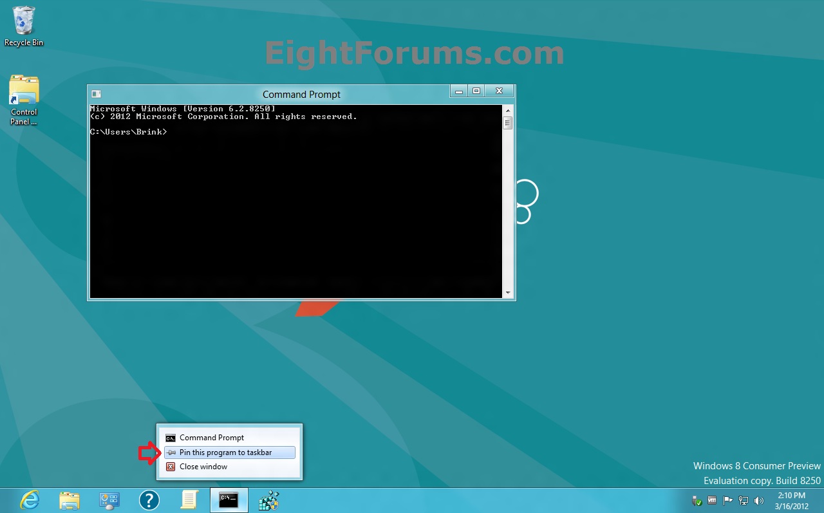Click the network status tray icon
This screenshot has height=513, width=824.
point(744,500)
